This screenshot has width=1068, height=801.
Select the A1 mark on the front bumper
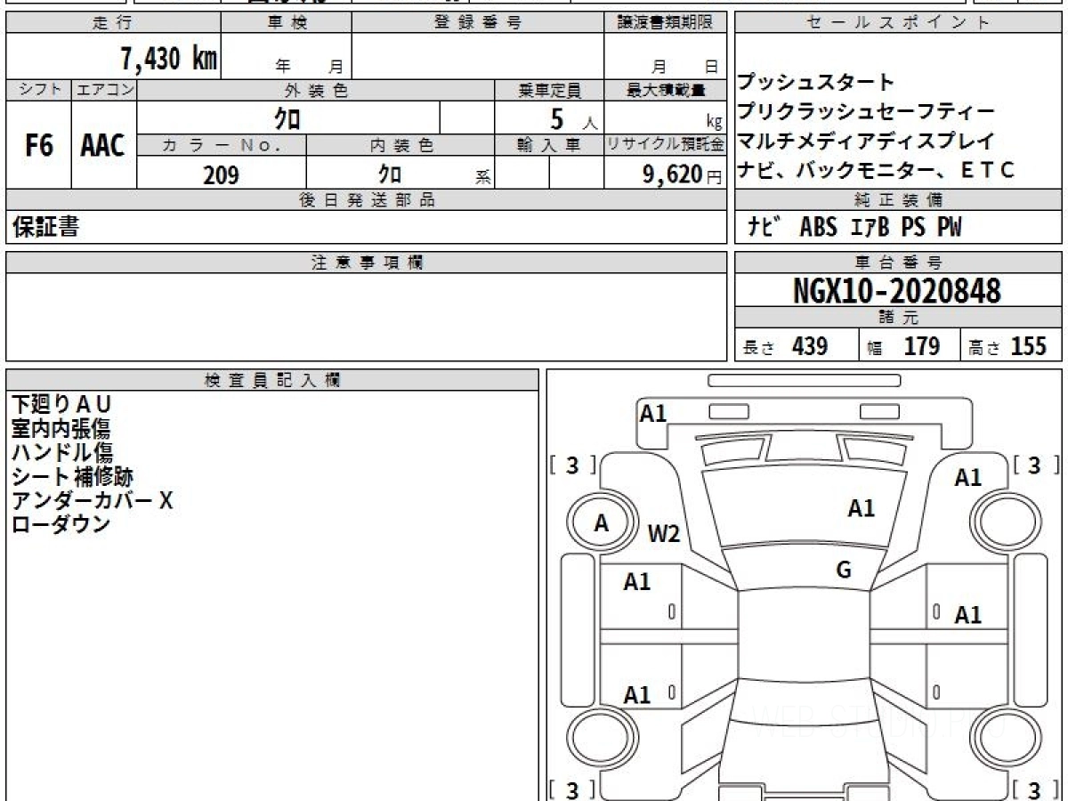[653, 413]
